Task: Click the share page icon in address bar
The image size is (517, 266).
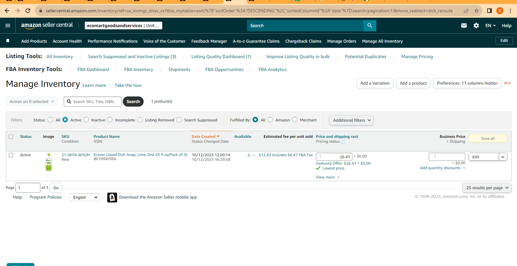Action: 466,11
